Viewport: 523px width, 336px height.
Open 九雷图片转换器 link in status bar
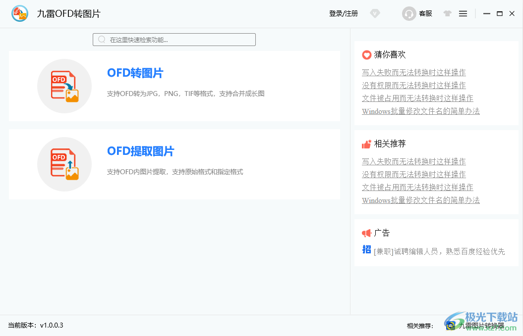[481, 326]
